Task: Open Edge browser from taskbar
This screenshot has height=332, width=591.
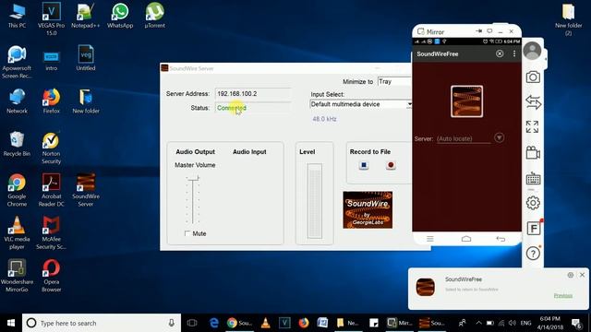Action: [214, 323]
